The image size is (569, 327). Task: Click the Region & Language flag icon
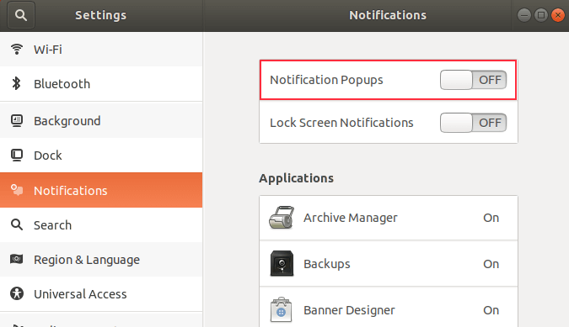[17, 260]
